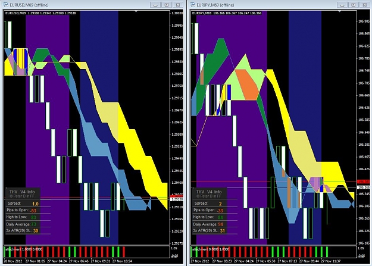The width and height of the screenshot is (372, 266).
Task: Click the Daily Average value 73
Action: coord(33,224)
